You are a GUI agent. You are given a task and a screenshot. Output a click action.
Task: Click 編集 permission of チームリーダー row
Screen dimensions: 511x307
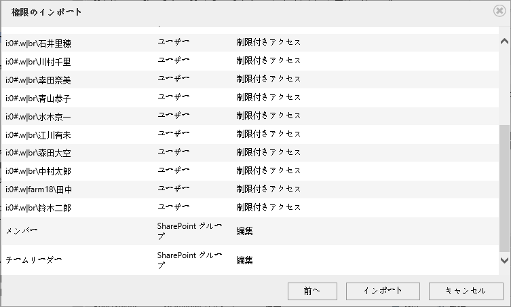pos(244,260)
